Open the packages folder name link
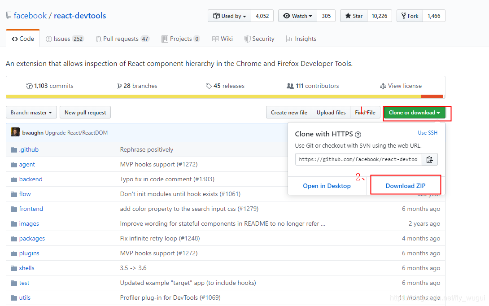The width and height of the screenshot is (489, 306). [32, 239]
